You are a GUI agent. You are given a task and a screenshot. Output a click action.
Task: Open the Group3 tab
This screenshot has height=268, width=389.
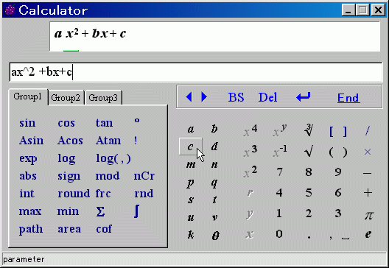tap(103, 98)
